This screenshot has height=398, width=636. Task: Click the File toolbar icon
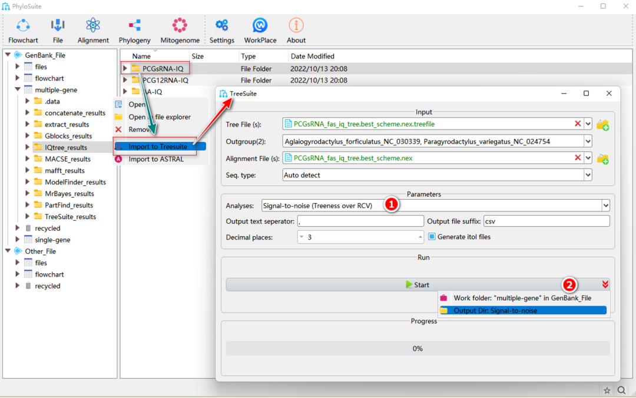point(58,25)
